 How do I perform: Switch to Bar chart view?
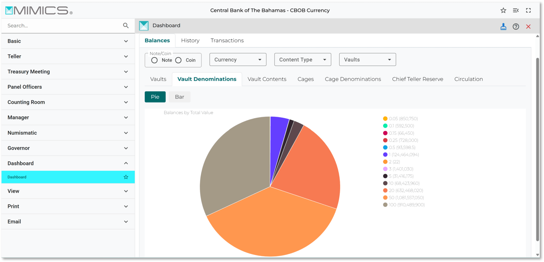[x=180, y=97]
